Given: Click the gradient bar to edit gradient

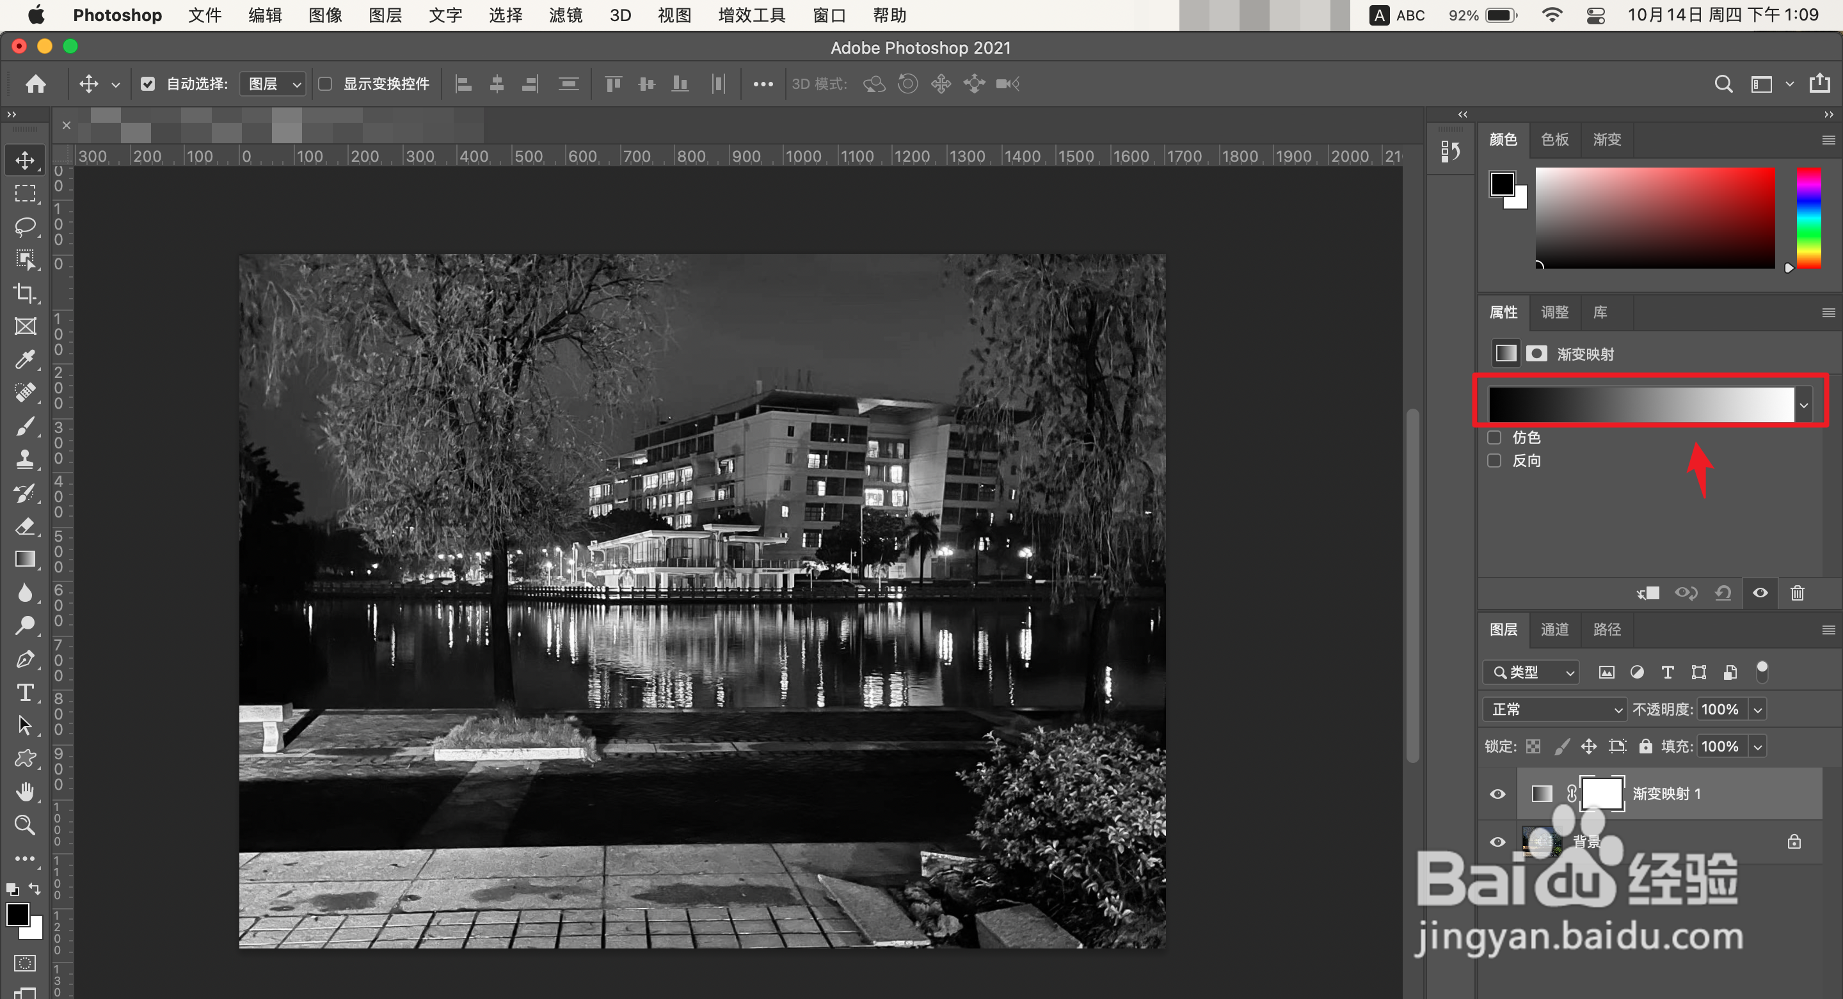Looking at the screenshot, I should coord(1641,405).
